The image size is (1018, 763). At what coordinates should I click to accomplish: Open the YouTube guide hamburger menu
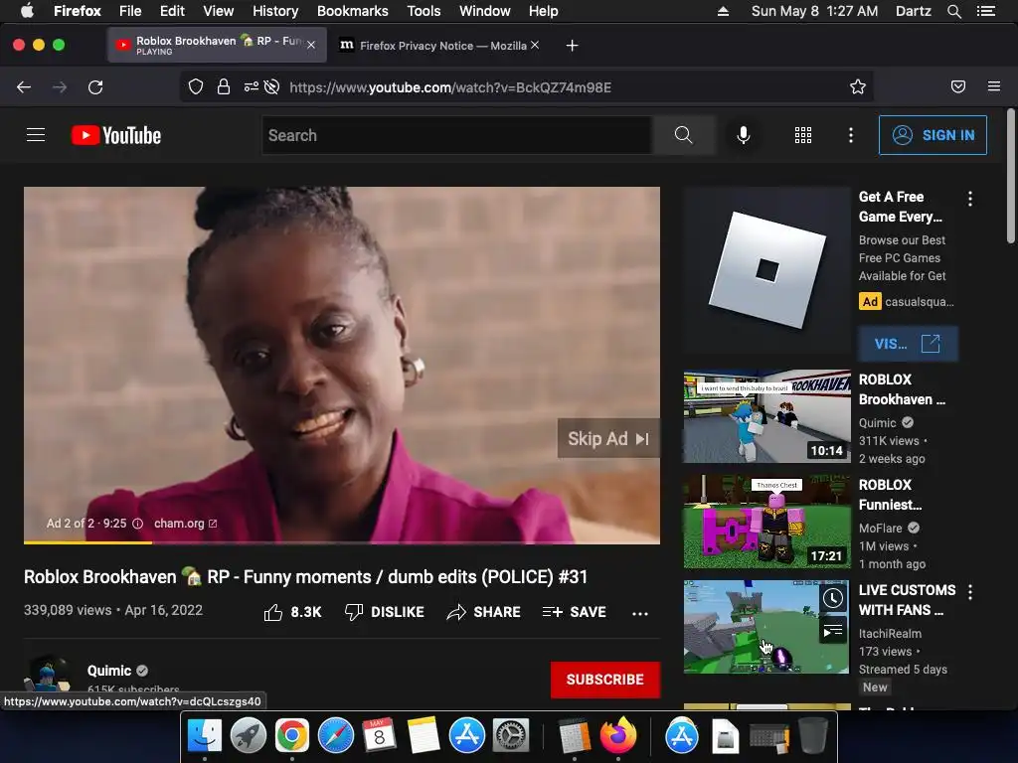pos(36,135)
